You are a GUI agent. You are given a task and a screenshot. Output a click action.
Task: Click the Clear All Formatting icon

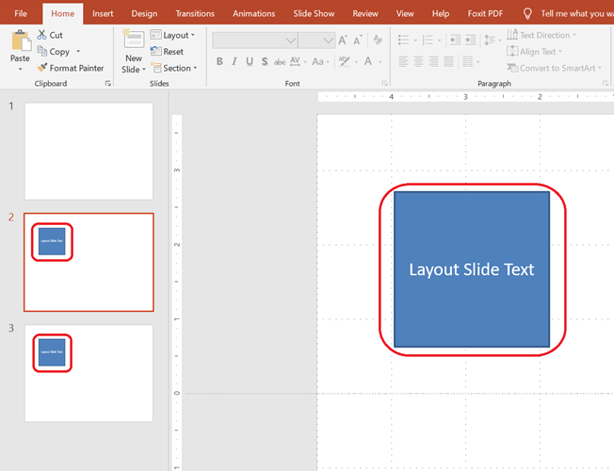tap(376, 40)
